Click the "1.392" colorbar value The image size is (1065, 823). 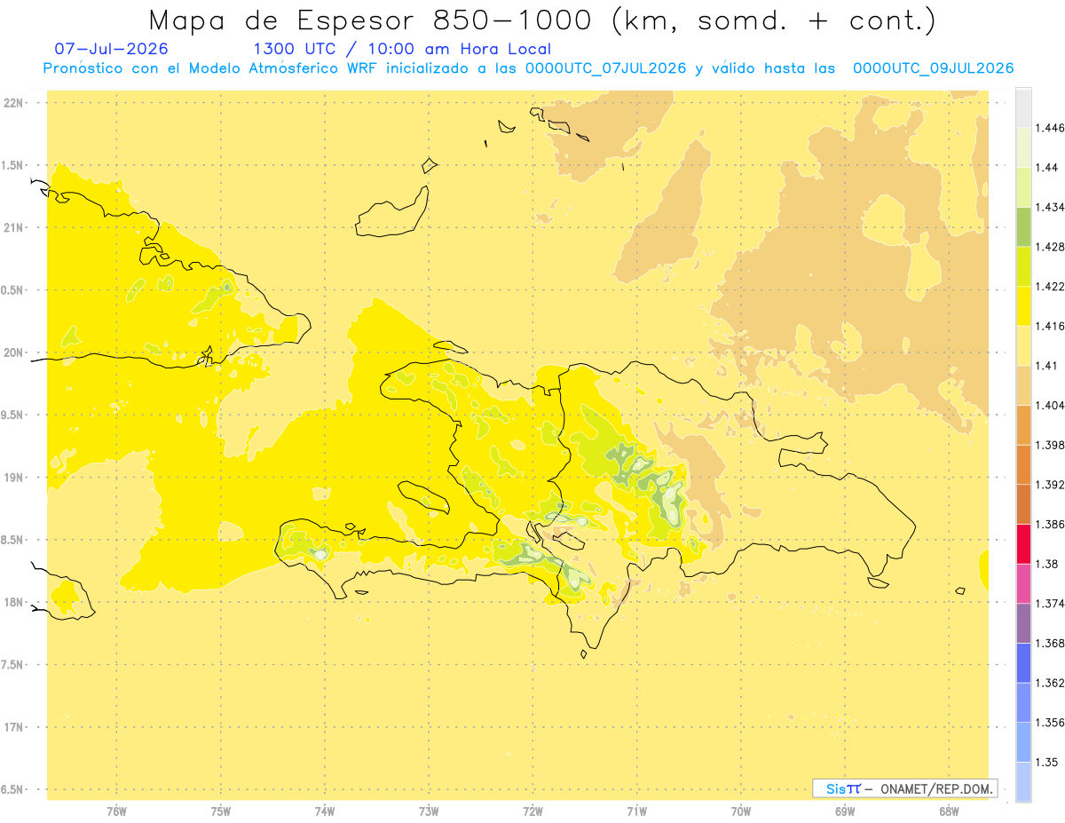1049,485
